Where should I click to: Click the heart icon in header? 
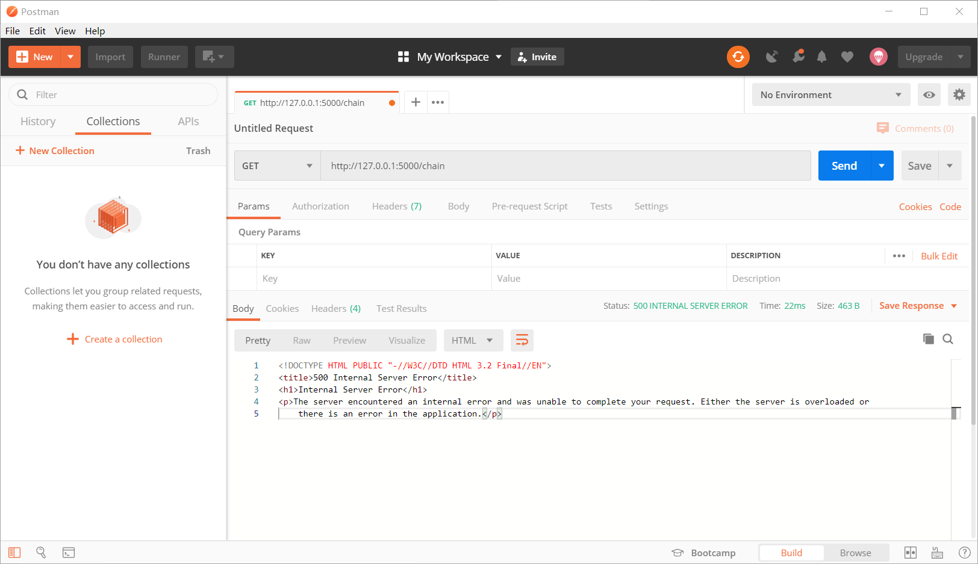[847, 57]
